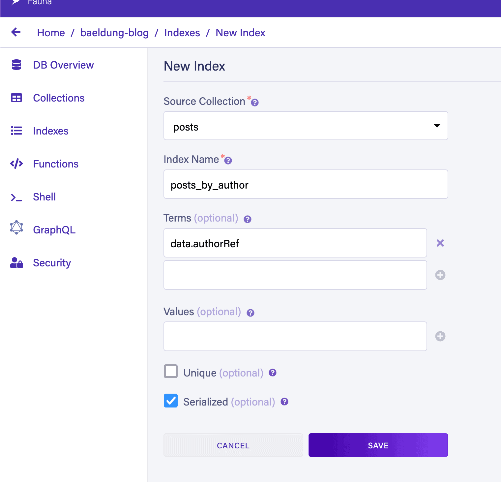Open Collections in the sidebar
Viewport: 501px width, 482px height.
(59, 98)
